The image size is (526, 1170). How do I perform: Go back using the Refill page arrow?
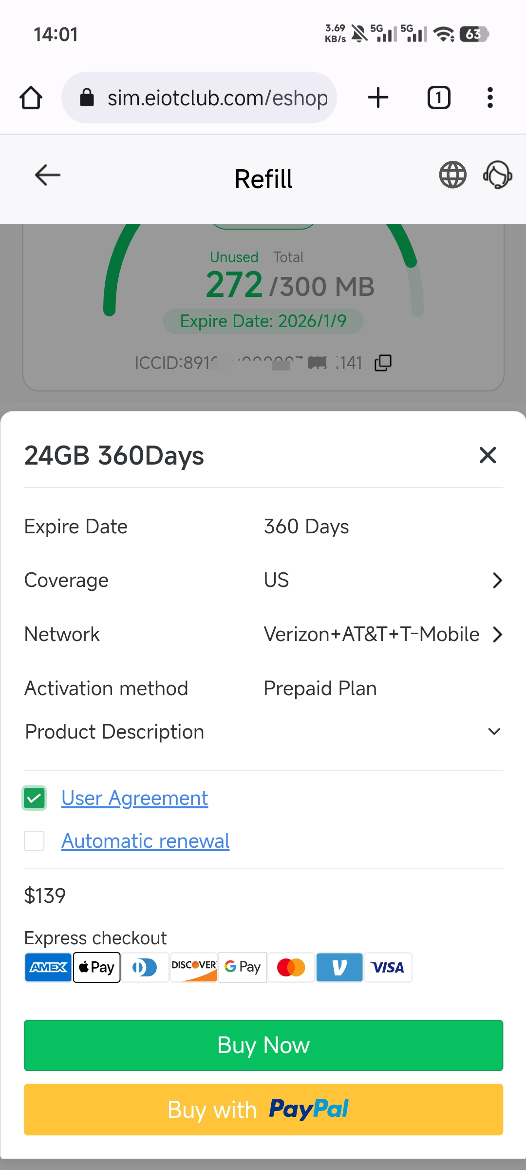[x=48, y=175]
